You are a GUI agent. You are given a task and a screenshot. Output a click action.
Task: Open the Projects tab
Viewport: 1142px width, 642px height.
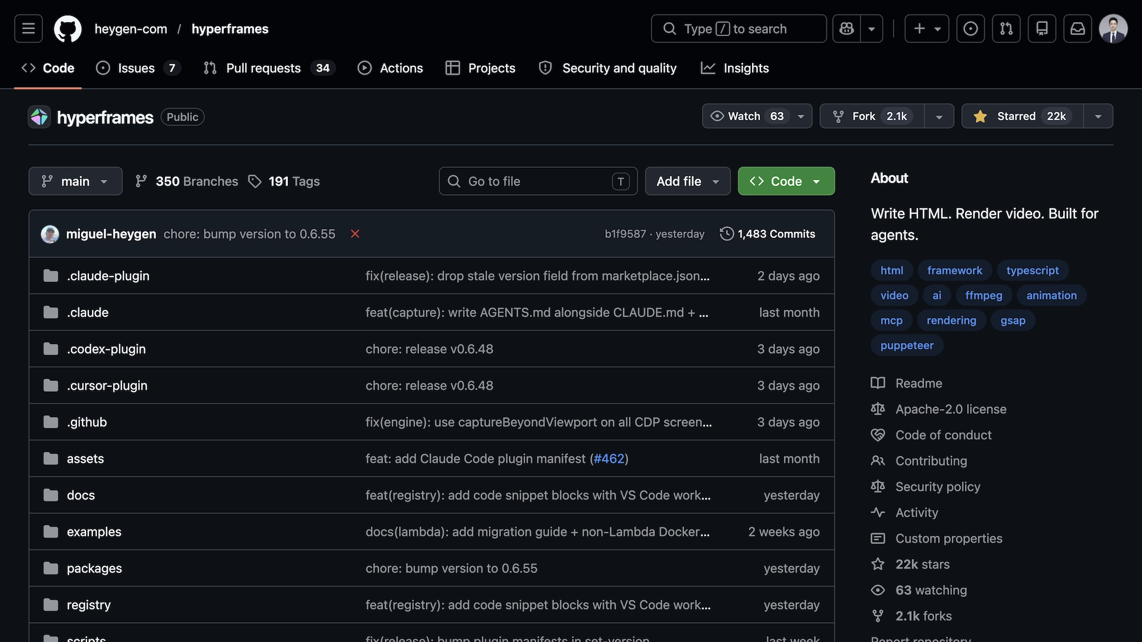pyautogui.click(x=481, y=68)
